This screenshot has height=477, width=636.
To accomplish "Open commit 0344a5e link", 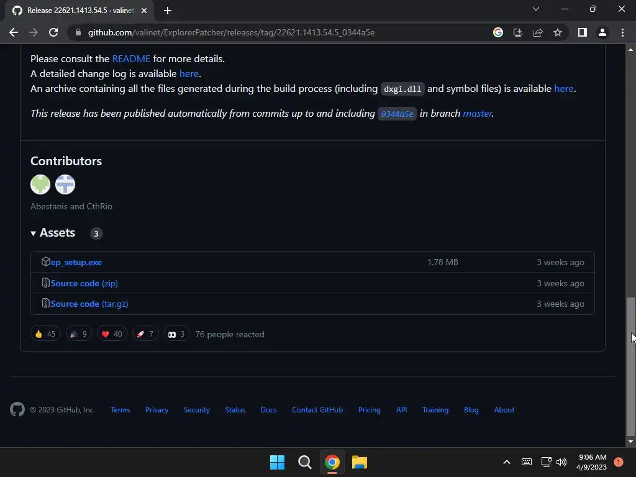I will click(397, 114).
